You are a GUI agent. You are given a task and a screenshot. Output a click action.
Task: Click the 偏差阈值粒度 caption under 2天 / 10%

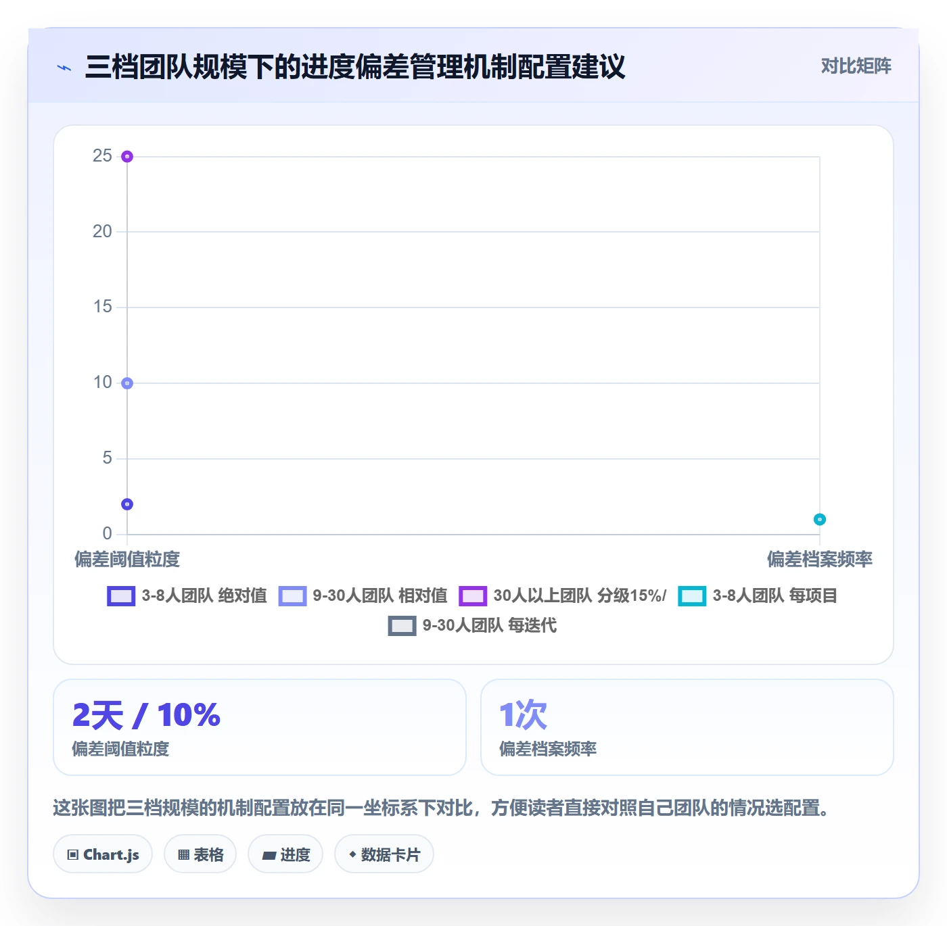[120, 749]
